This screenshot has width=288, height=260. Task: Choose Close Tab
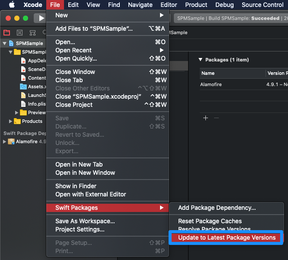(108, 80)
